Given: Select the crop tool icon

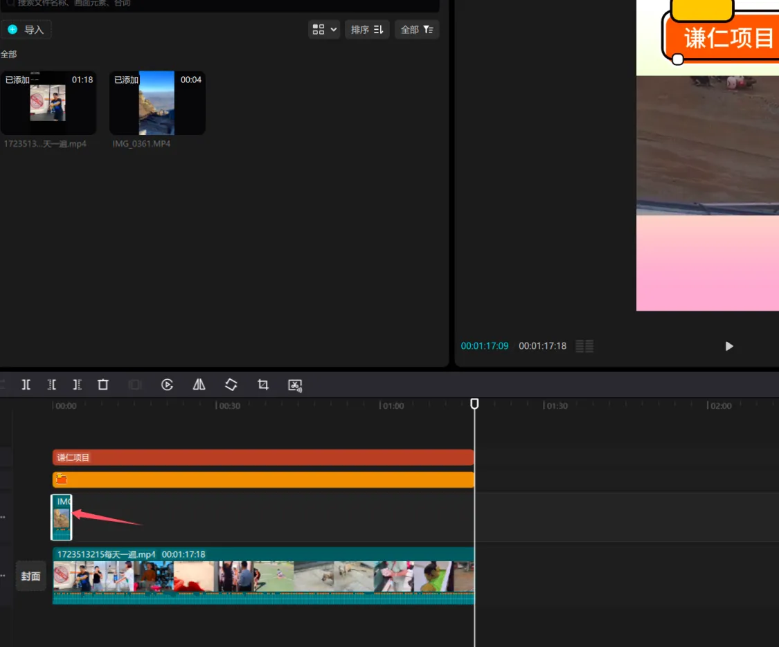Looking at the screenshot, I should [x=263, y=385].
